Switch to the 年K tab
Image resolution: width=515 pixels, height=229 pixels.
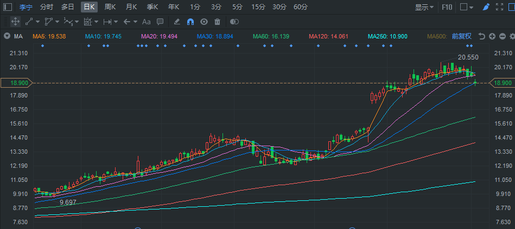tap(174, 7)
